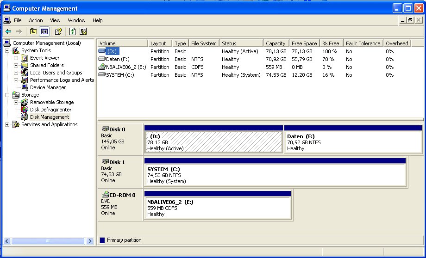Click the Rescan Disks settings toolbar icon
The height and width of the screenshot is (258, 426).
tap(83, 31)
